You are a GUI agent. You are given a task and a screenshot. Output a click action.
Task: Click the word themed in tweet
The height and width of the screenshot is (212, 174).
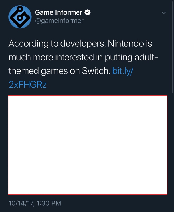[23, 71]
